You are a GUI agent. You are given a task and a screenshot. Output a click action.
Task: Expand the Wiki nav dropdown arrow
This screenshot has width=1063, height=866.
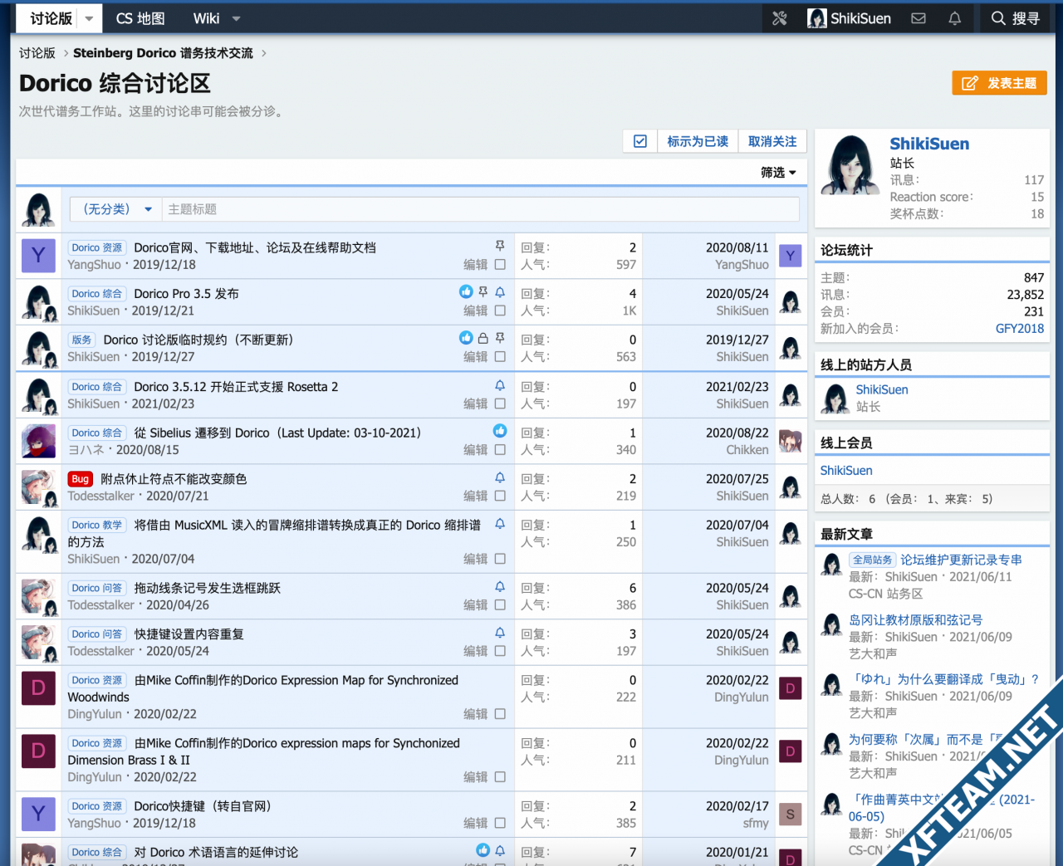(237, 18)
